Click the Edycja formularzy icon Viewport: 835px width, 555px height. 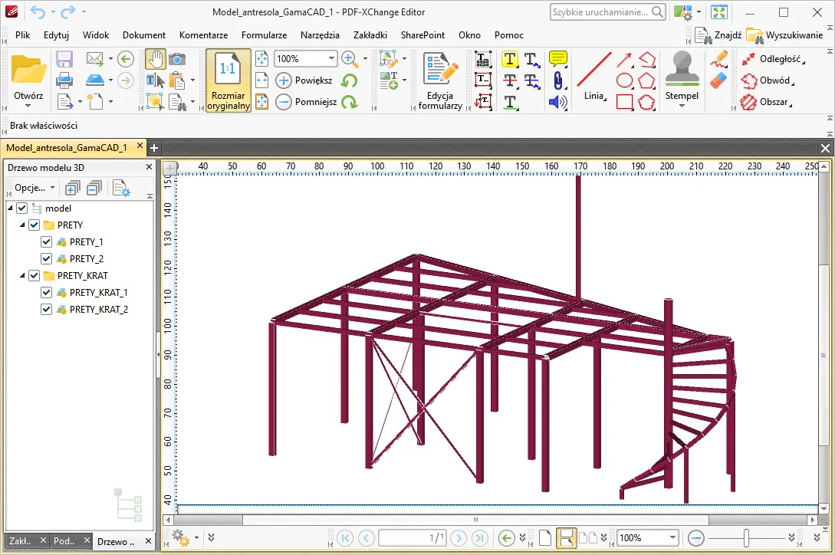pos(440,80)
